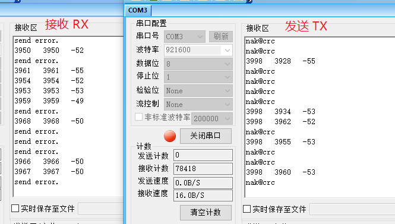Enable the 非标准波特率 checkbox
This screenshot has width=395, height=224.
(x=139, y=117)
